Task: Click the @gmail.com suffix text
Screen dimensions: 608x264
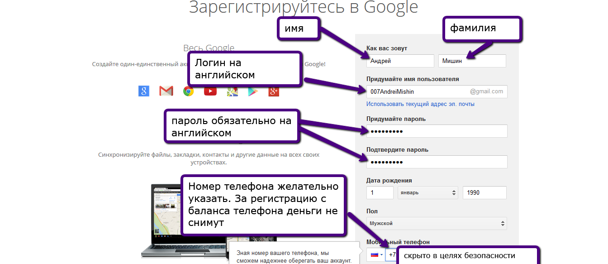Action: pyautogui.click(x=486, y=91)
